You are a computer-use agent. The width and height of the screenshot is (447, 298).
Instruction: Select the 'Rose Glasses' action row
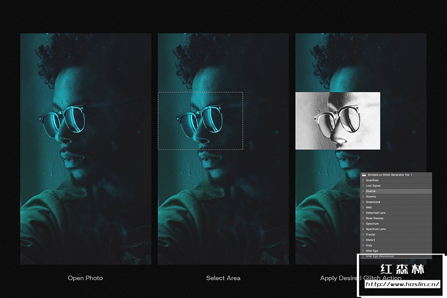tap(396, 218)
